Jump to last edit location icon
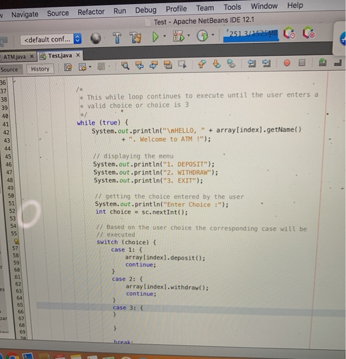Screen dimensions: 346x359 (x=68, y=67)
